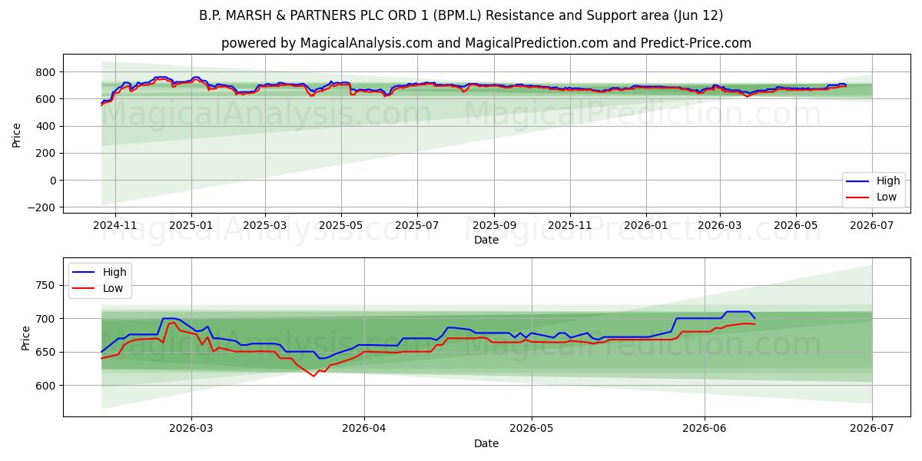Click the '2024-11' tick on top chart
This screenshot has width=922, height=461.
pyautogui.click(x=114, y=225)
